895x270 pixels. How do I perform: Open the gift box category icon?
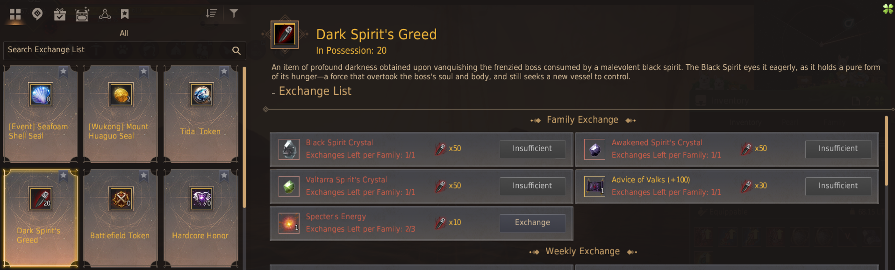coord(60,14)
